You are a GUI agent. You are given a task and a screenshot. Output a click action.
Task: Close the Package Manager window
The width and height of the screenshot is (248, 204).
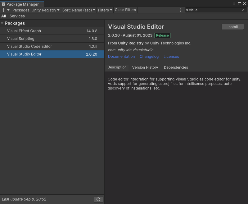click(245, 3)
